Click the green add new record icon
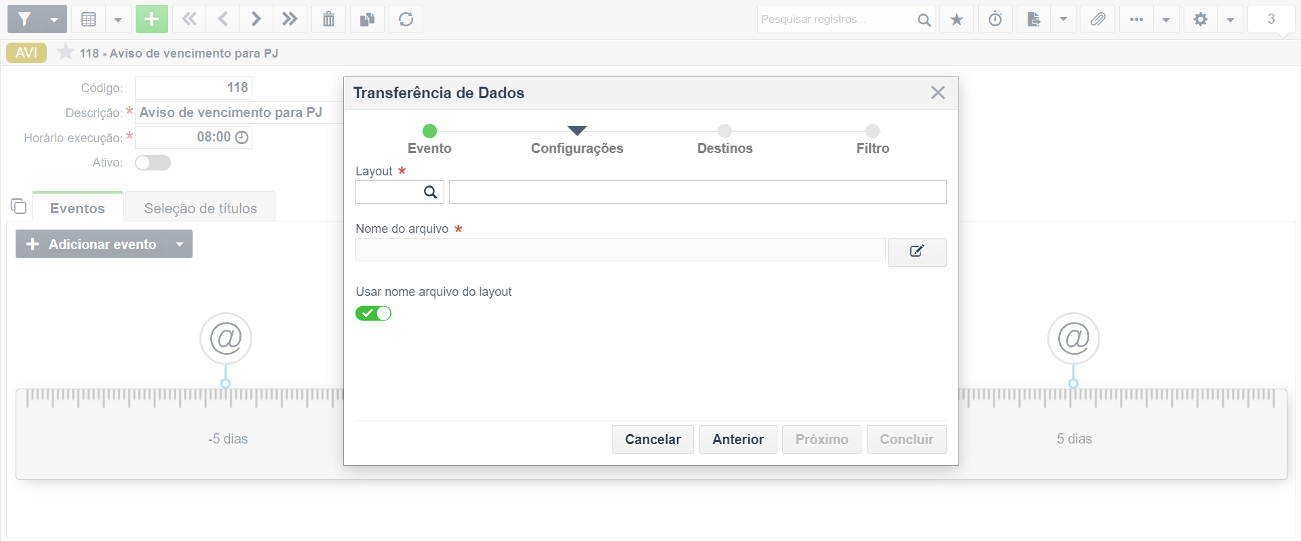This screenshot has height=541, width=1301. click(x=152, y=19)
